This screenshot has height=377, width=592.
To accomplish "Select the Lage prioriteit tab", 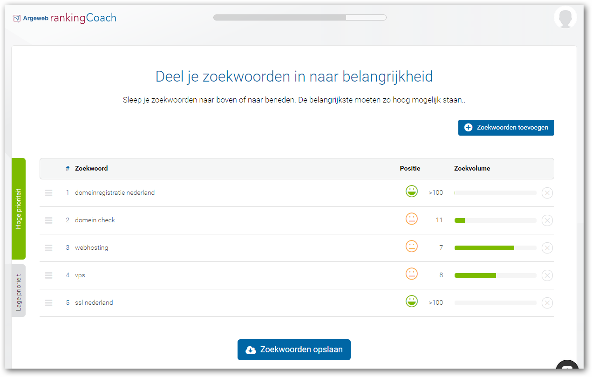I will [19, 291].
